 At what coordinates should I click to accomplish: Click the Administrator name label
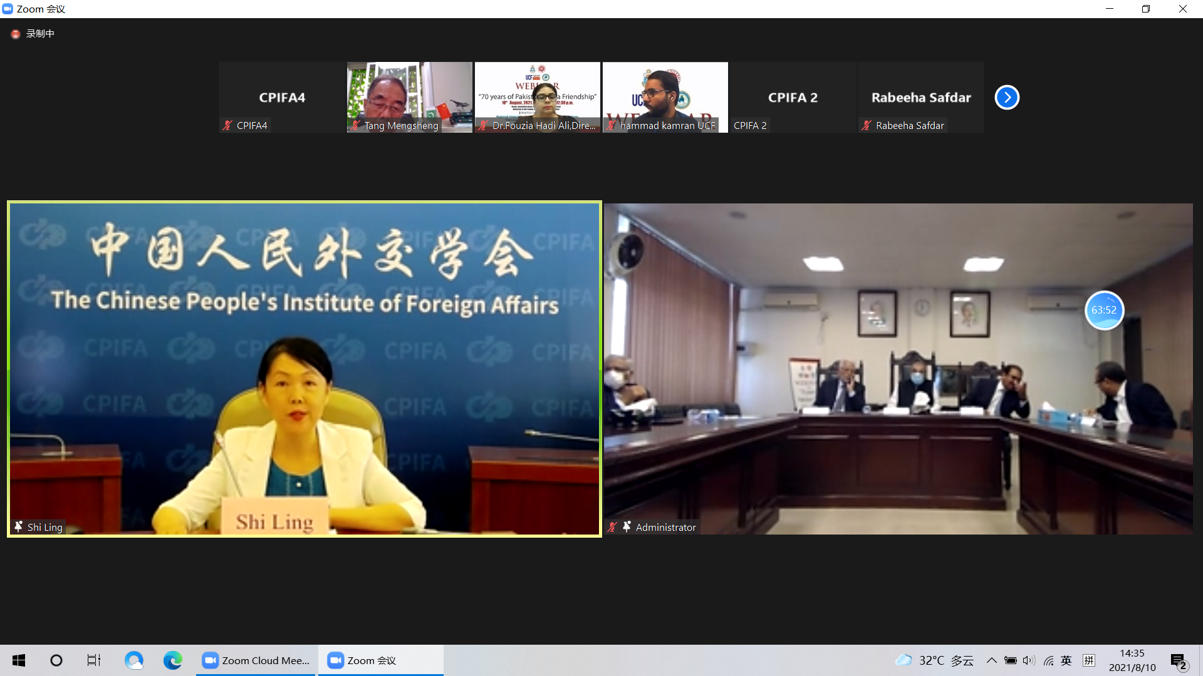[x=665, y=527]
